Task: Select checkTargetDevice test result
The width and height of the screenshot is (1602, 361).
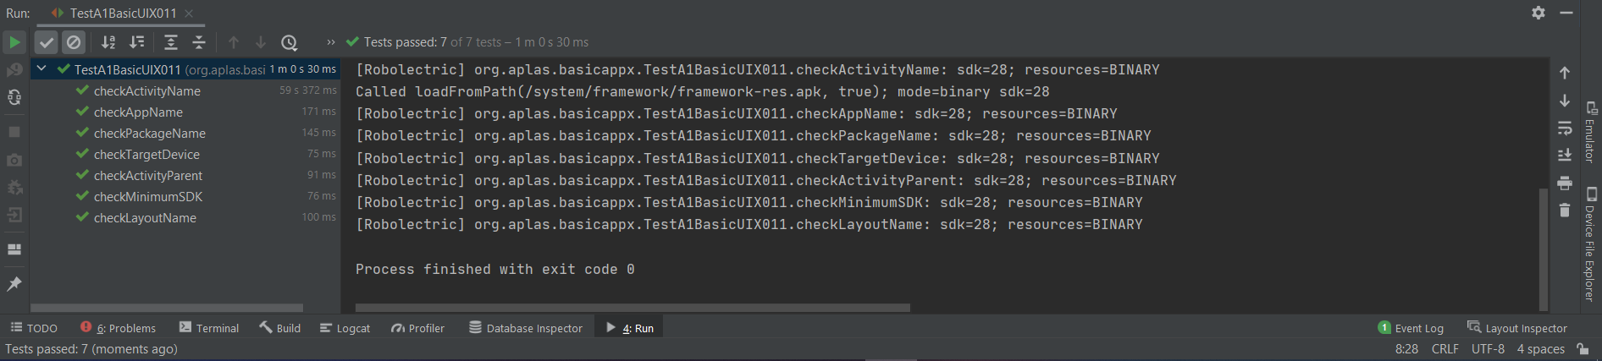Action: [x=146, y=154]
